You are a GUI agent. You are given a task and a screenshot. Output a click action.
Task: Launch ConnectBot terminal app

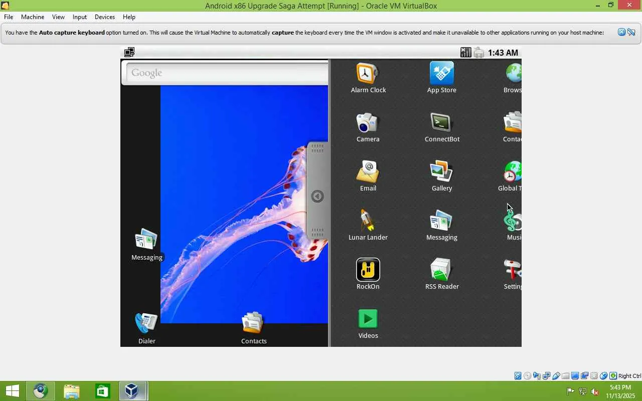[442, 127]
